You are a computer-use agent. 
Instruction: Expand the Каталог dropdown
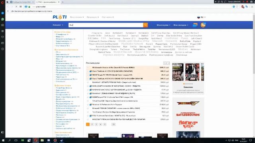(x=58, y=25)
